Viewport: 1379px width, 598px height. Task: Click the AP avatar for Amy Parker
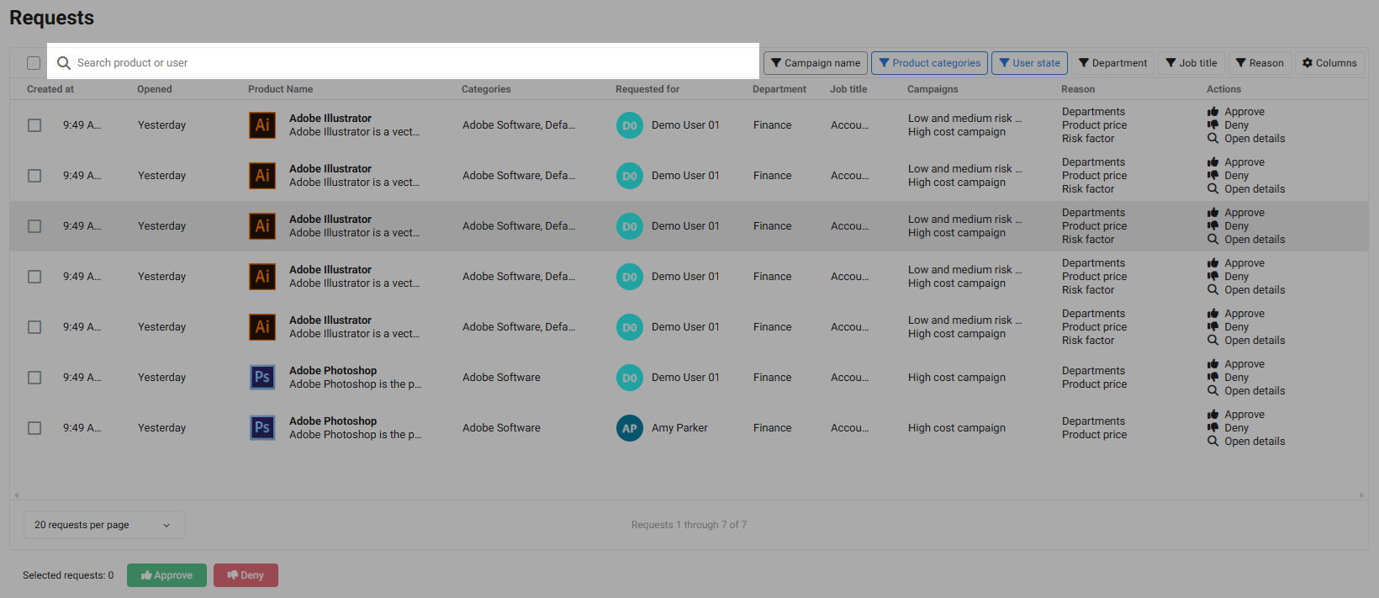pyautogui.click(x=629, y=428)
